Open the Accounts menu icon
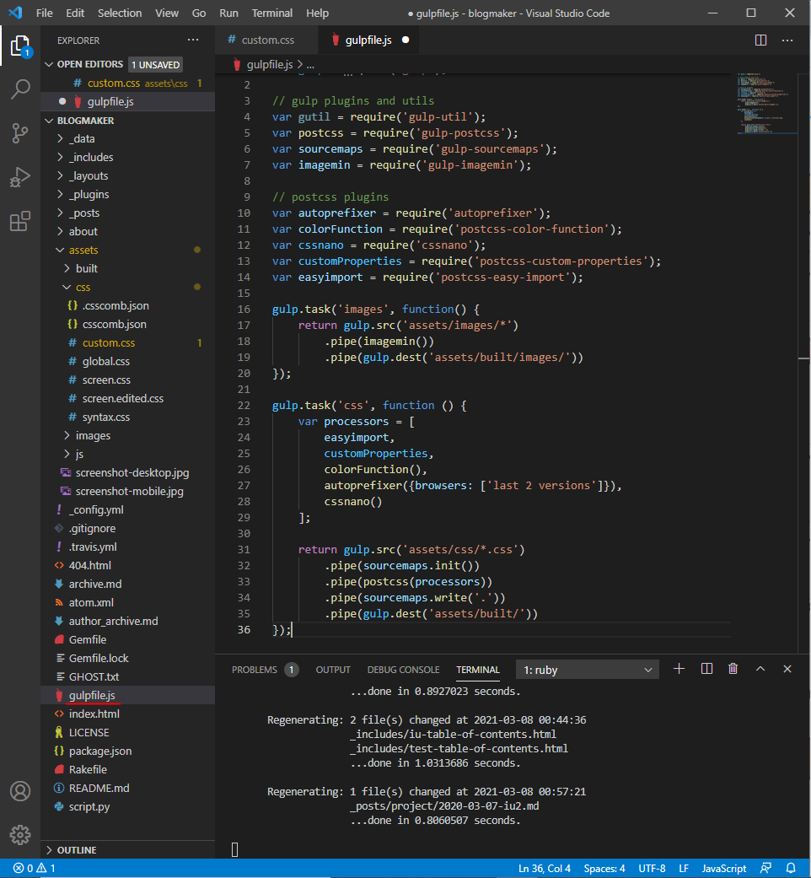The width and height of the screenshot is (811, 878). point(20,791)
